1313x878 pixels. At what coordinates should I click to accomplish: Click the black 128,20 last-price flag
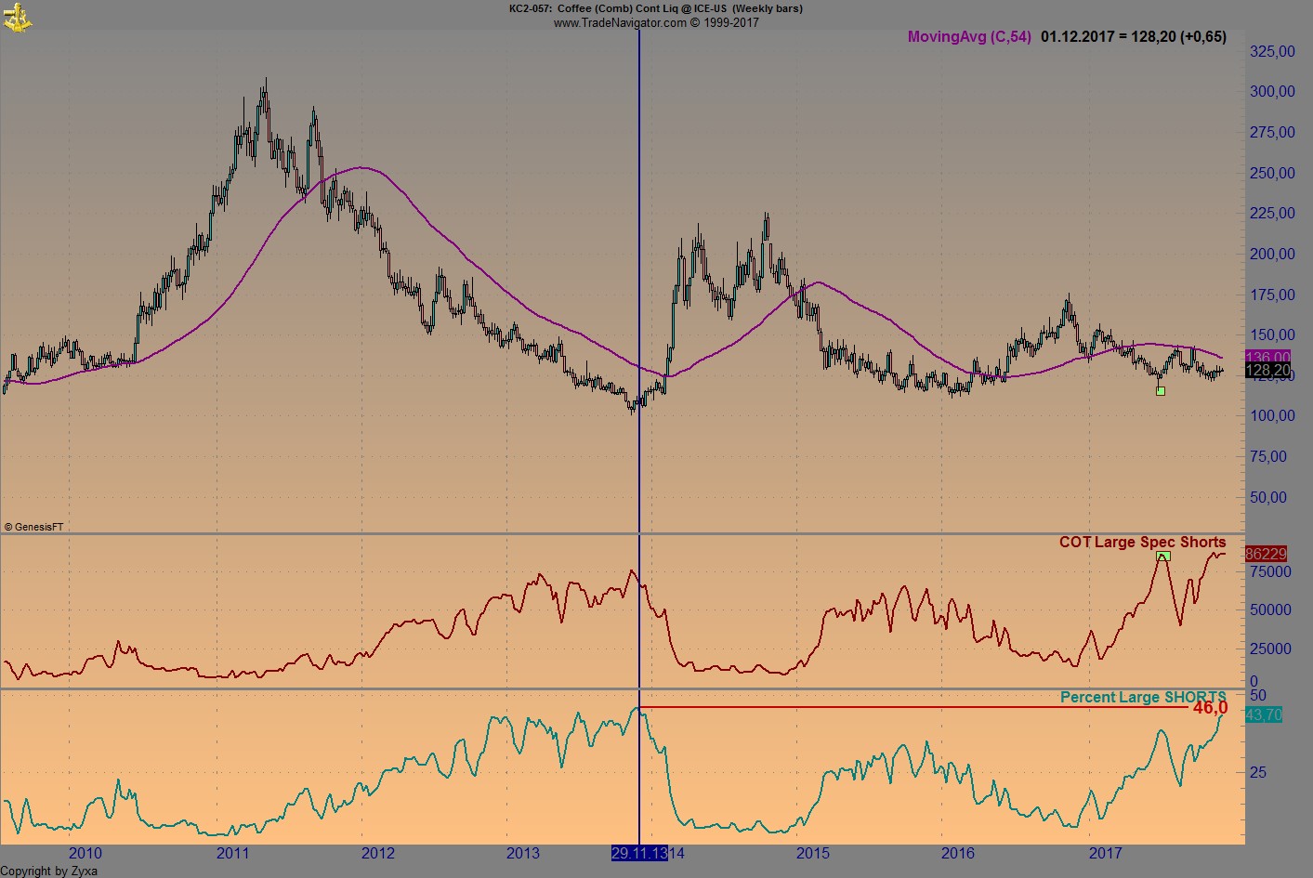(x=1267, y=371)
